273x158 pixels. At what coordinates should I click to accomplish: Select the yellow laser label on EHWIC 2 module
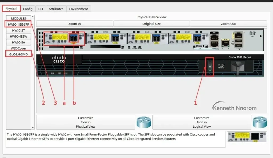coord(101,37)
